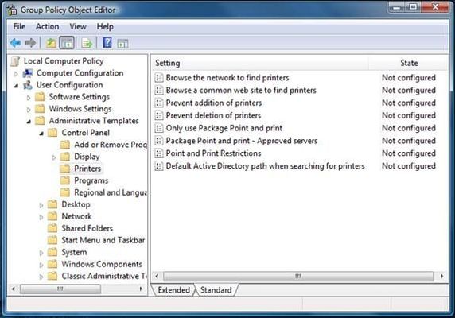
Task: Open Help via the question mark icon
Action: tap(107, 43)
